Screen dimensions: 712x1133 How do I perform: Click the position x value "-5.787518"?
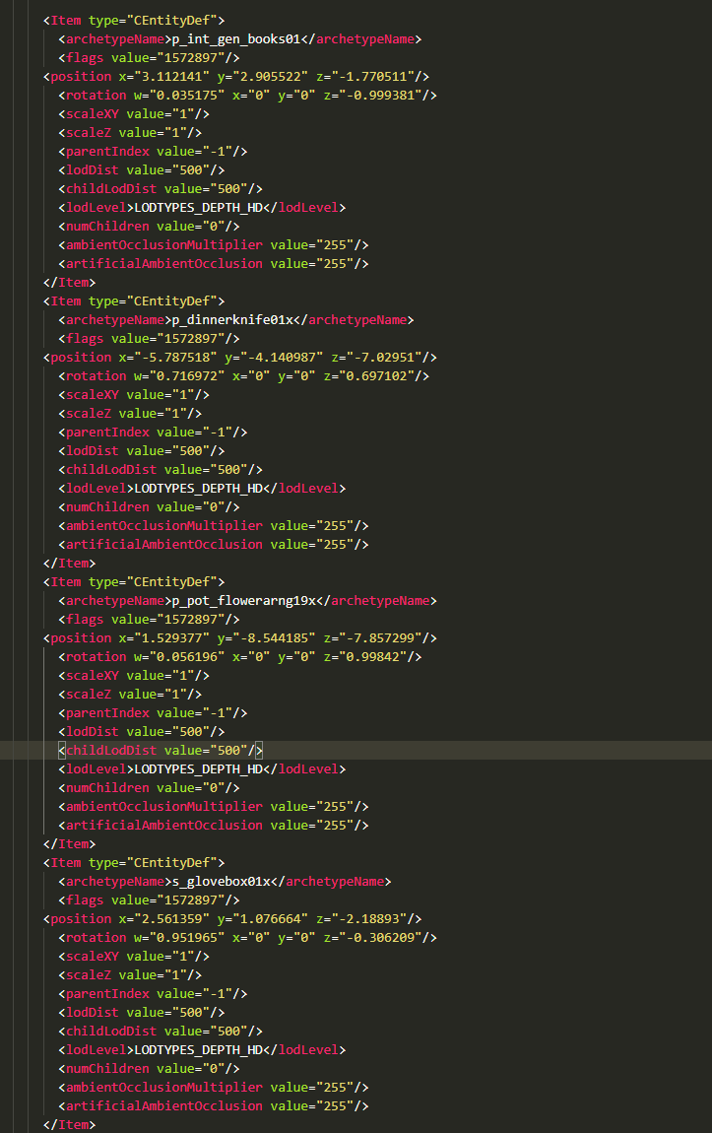(x=175, y=357)
